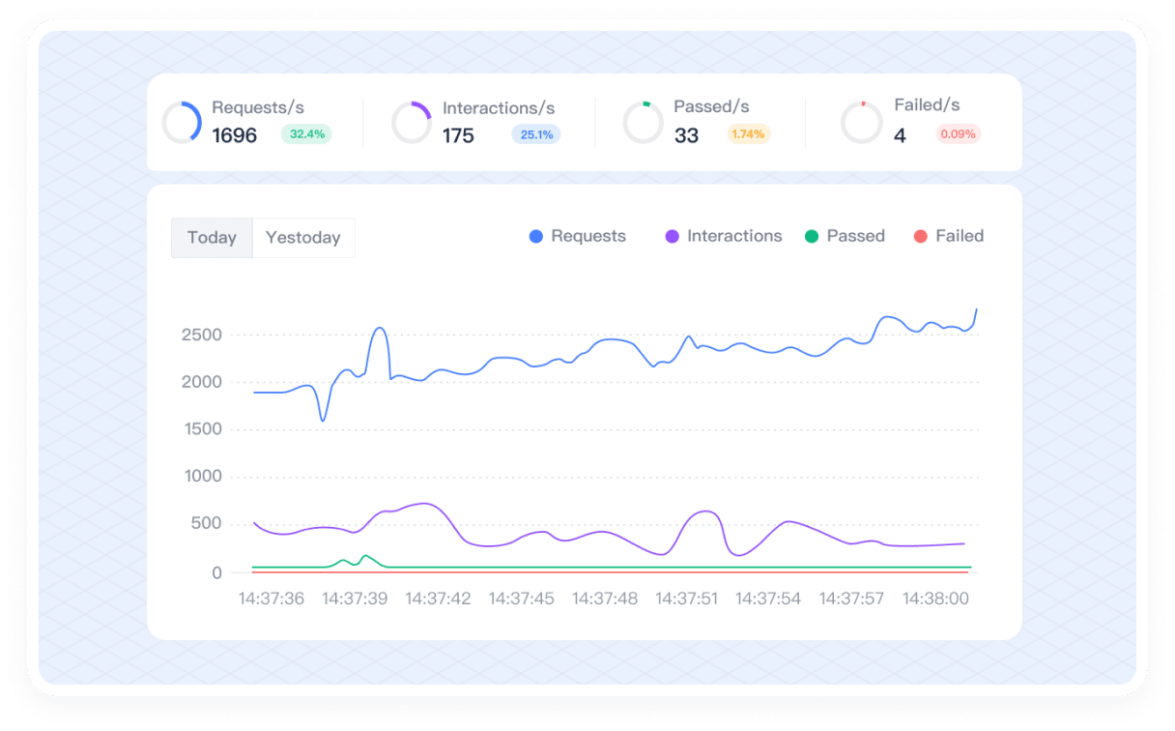This screenshot has height=731, width=1175.
Task: Toggle the Passed series label in legend
Action: (855, 236)
